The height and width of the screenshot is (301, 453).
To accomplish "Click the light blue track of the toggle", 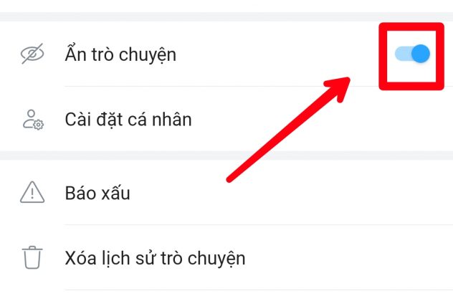I will click(x=403, y=54).
